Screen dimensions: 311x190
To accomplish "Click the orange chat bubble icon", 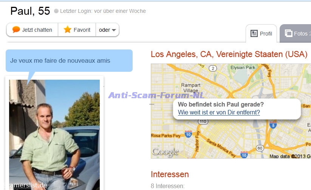I will pos(16,29).
